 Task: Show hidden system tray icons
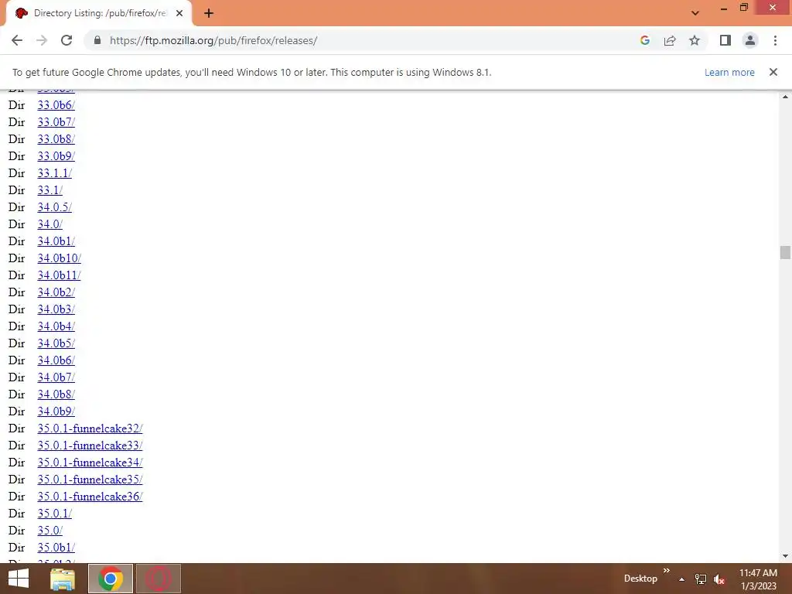[x=681, y=579]
